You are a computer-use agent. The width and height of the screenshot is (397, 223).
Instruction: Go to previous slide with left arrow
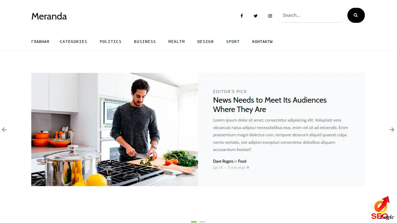point(4,130)
